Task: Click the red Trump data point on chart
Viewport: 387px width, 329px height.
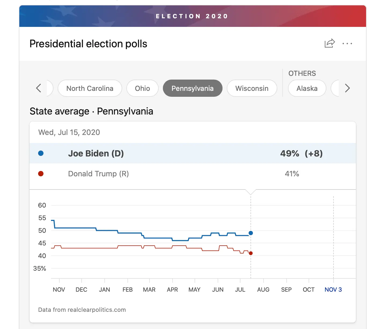Action: click(x=251, y=253)
